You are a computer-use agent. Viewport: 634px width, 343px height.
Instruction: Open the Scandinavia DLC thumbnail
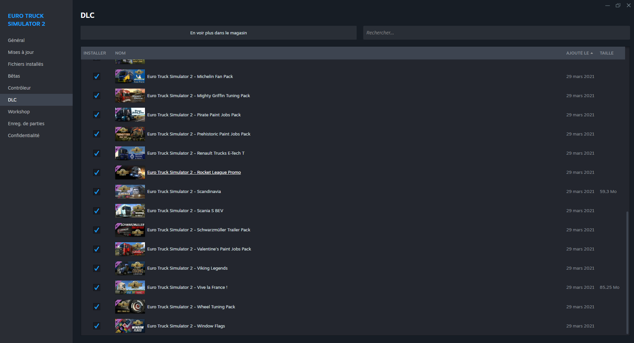pyautogui.click(x=130, y=192)
